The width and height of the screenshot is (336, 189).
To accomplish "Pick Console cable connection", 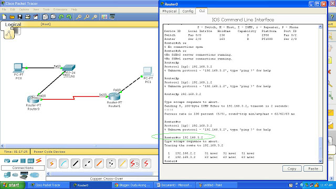I will [64, 164].
